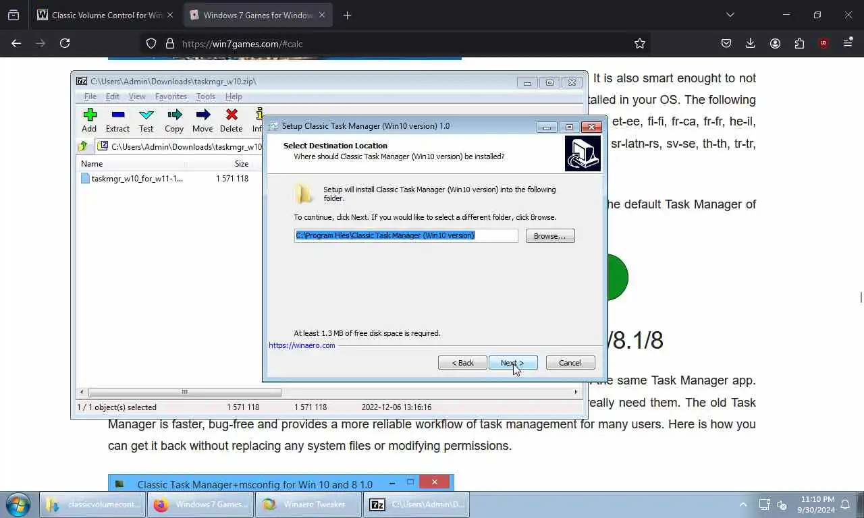The height and width of the screenshot is (518, 864).
Task: Open the View menu in 7-Zip
Action: (137, 96)
